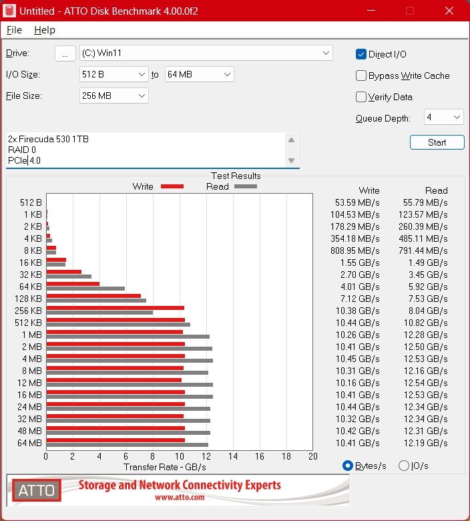The image size is (470, 521).
Task: Click the 1.55 GB/s write value
Action: tap(360, 263)
